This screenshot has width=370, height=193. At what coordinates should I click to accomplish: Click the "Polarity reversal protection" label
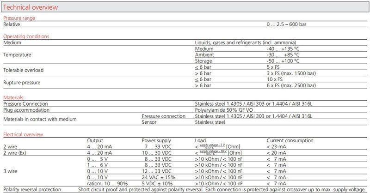32,189
